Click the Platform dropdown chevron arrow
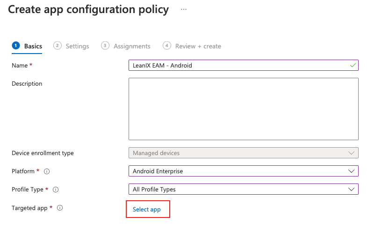Viewport: 375px width, 238px height. [352, 171]
